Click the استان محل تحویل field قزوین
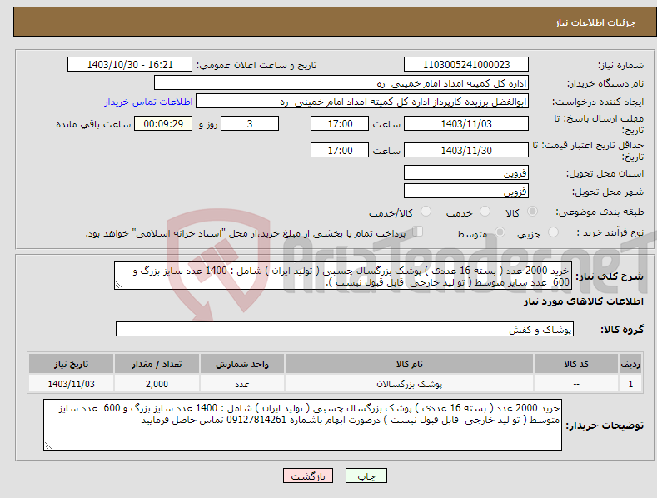 pos(466,172)
